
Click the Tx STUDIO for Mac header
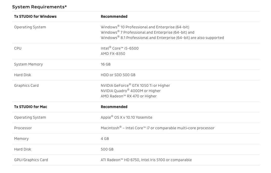pos(31,107)
